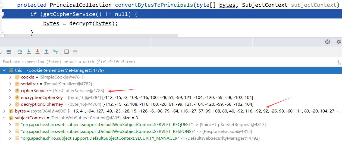The width and height of the screenshot is (342, 147).
Task: Expand the SERVLET_REQUEST map entry
Action: (10, 124)
